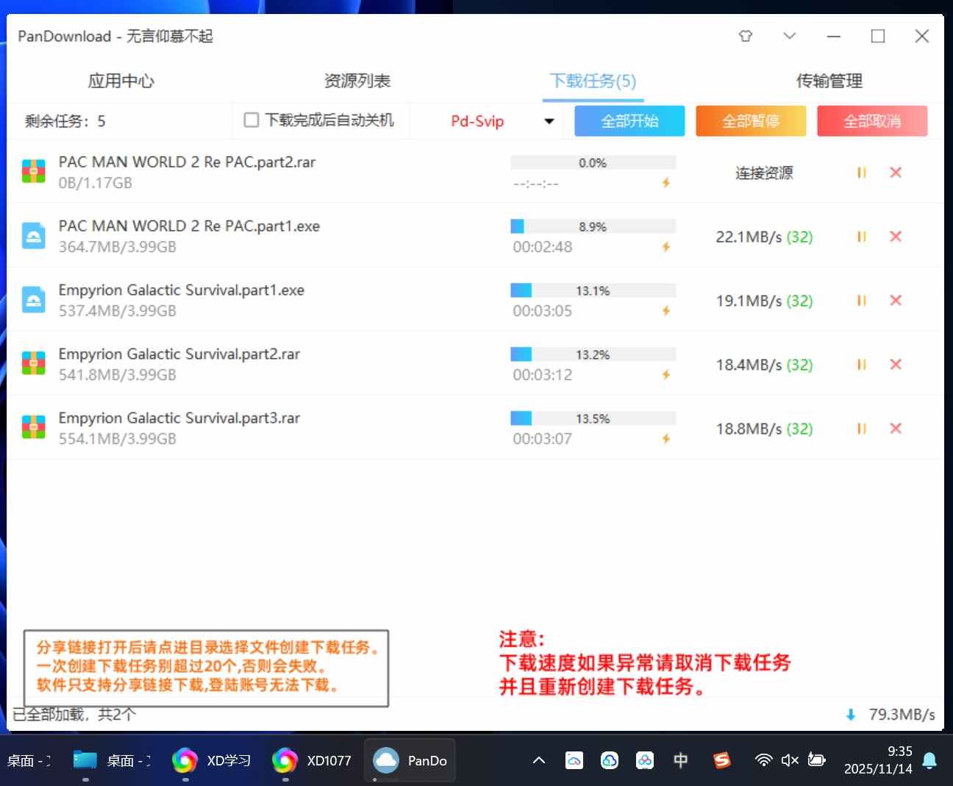
Task: Show hidden system tray icons
Action: pyautogui.click(x=539, y=760)
